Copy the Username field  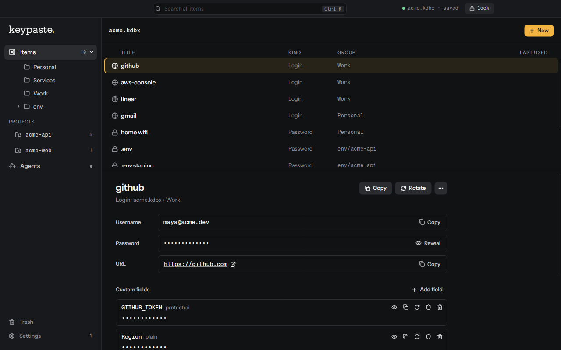pos(429,222)
